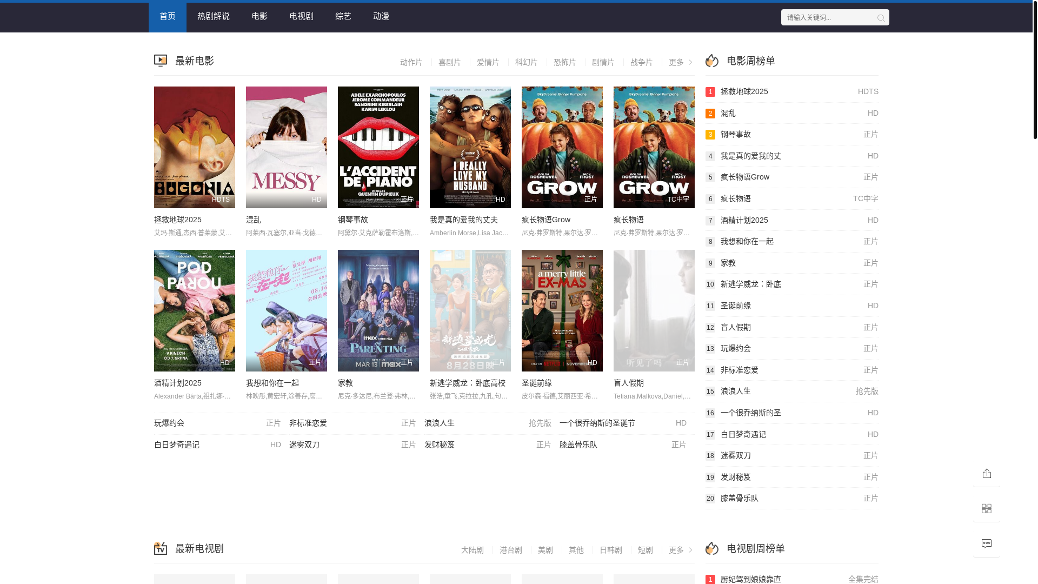Filter movies by 科幻片
Image resolution: width=1038 pixels, height=584 pixels.
tap(526, 63)
